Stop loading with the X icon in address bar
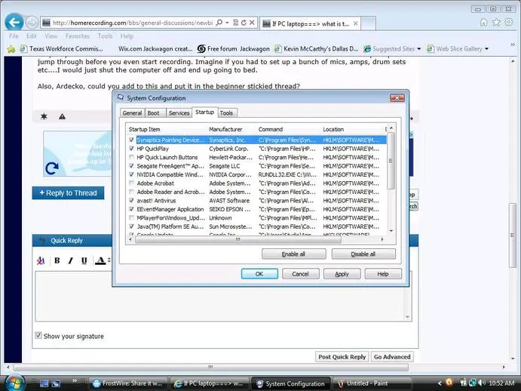This screenshot has width=521, height=391. [252, 23]
